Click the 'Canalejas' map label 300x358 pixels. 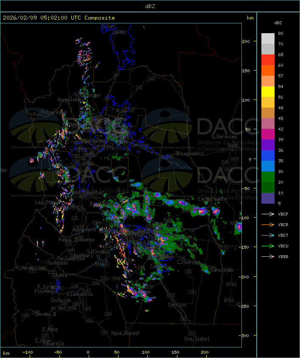coord(222,270)
